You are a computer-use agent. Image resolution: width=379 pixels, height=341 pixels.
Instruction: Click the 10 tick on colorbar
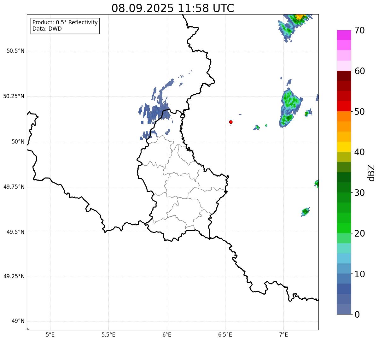359,274
